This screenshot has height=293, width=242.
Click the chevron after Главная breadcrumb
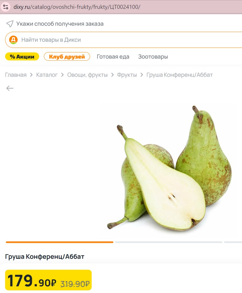pos(31,75)
